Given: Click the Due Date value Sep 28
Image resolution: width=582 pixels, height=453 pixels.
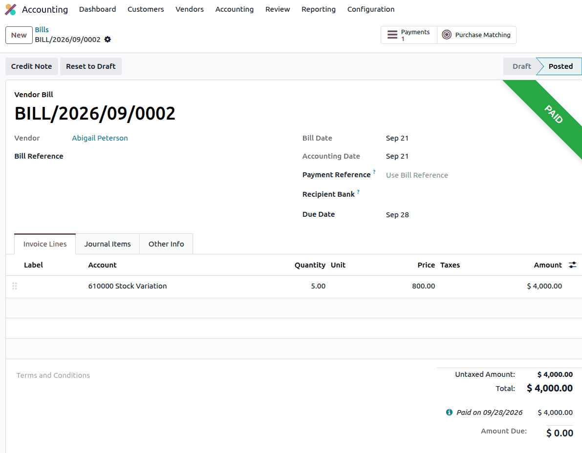Looking at the screenshot, I should tap(397, 215).
